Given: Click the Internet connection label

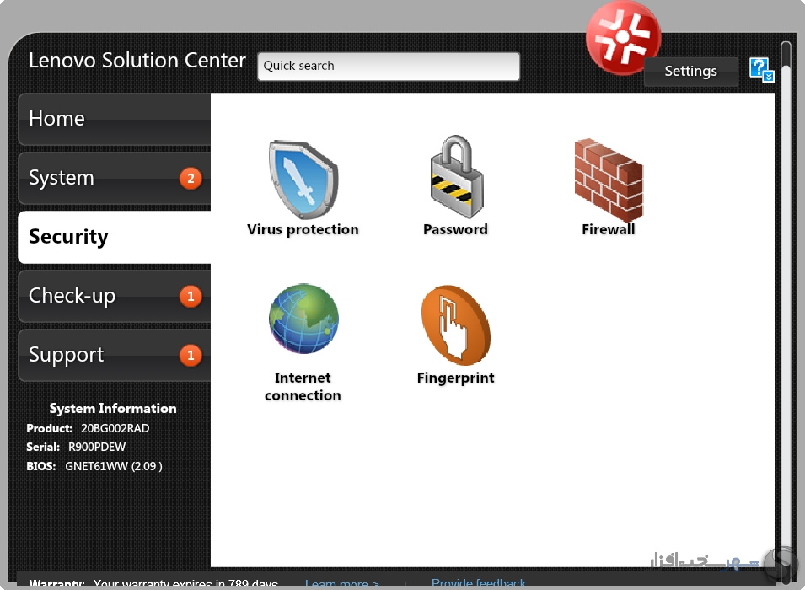Looking at the screenshot, I should point(303,387).
